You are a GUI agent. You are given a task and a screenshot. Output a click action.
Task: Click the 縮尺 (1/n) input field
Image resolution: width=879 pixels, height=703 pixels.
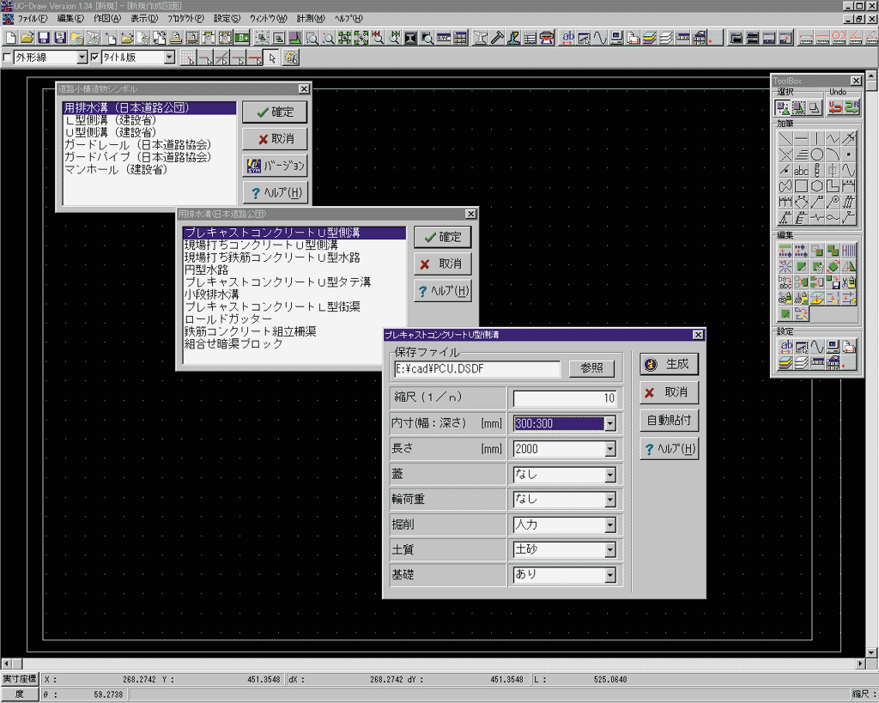564,398
